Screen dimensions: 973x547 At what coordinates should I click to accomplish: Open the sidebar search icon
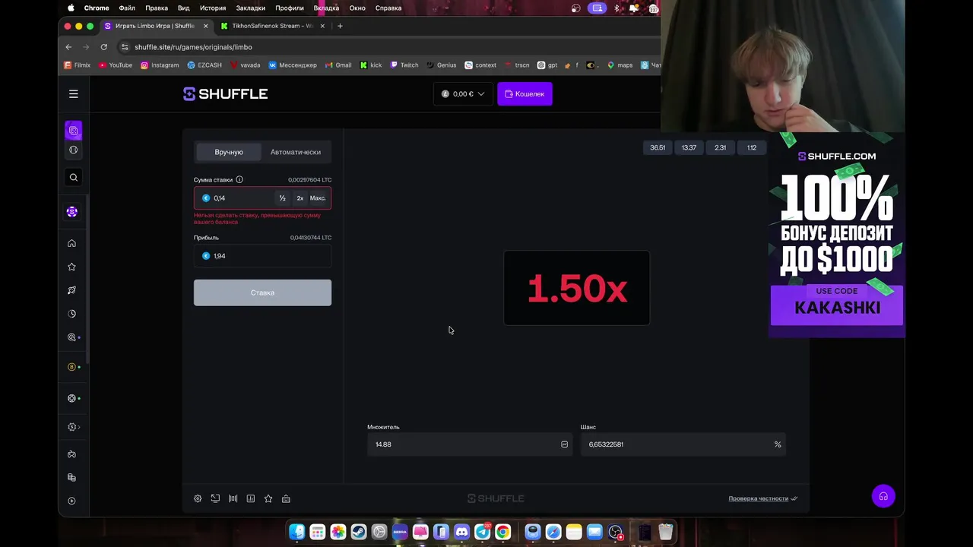[x=74, y=178]
